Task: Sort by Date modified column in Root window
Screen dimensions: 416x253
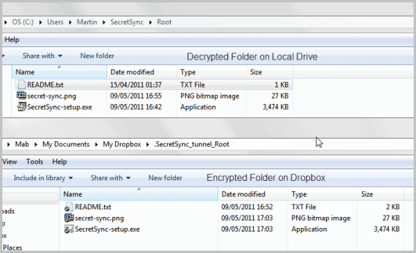Action: (x=141, y=72)
